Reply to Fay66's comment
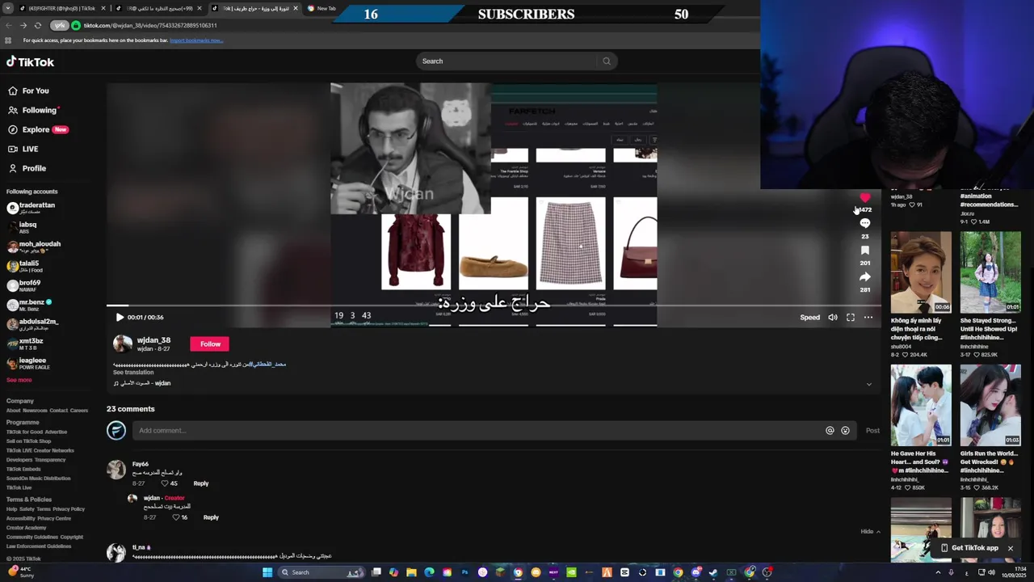This screenshot has width=1034, height=582. click(x=201, y=483)
